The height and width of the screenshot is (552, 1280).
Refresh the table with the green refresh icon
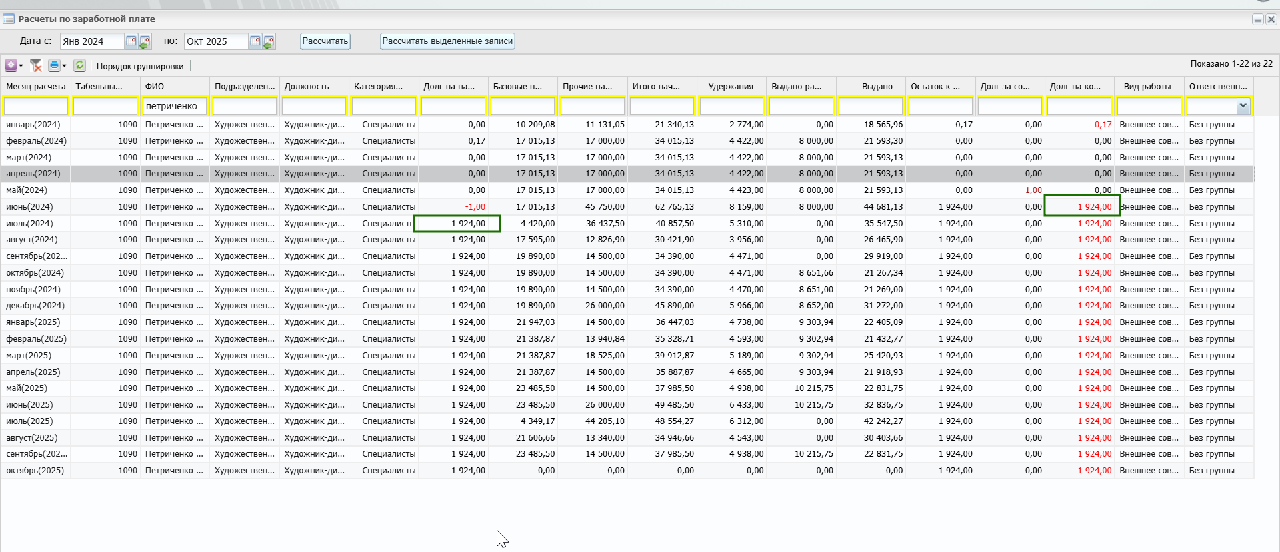79,65
